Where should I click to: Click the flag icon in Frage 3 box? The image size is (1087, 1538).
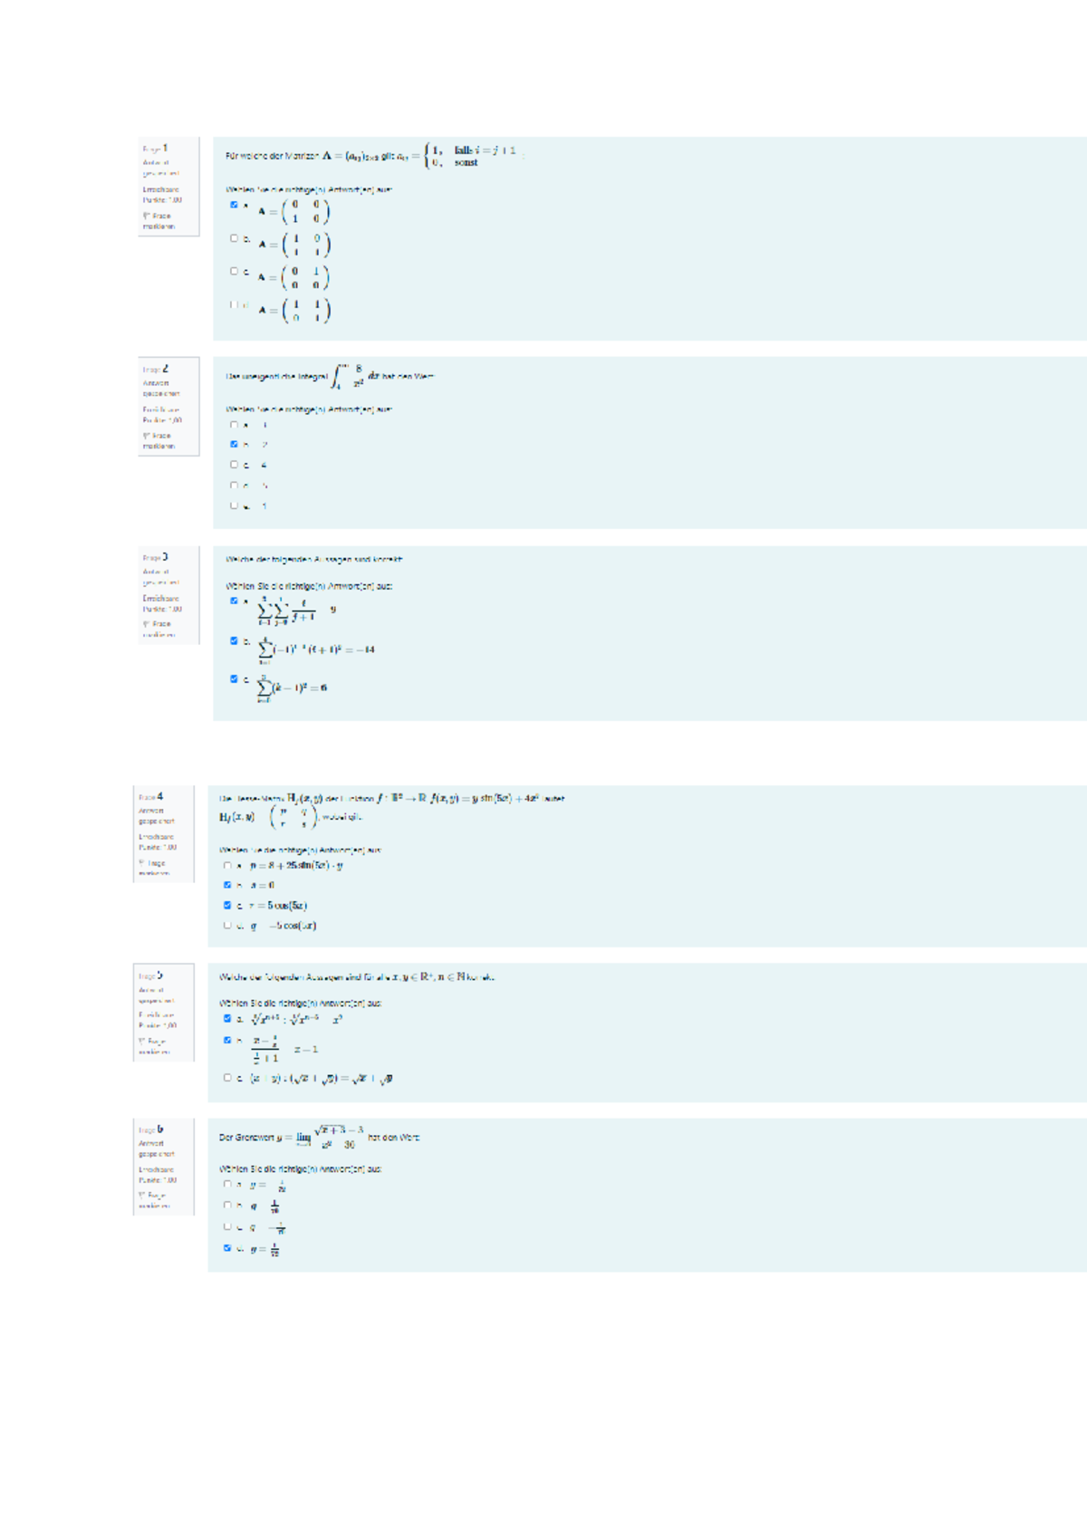(x=146, y=624)
